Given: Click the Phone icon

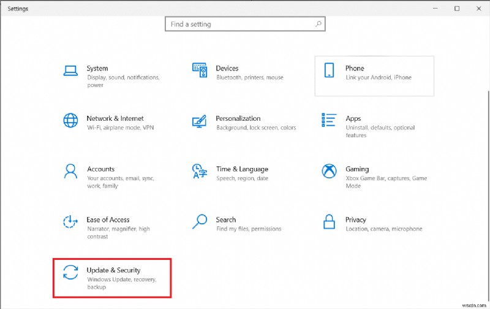Looking at the screenshot, I should [329, 71].
